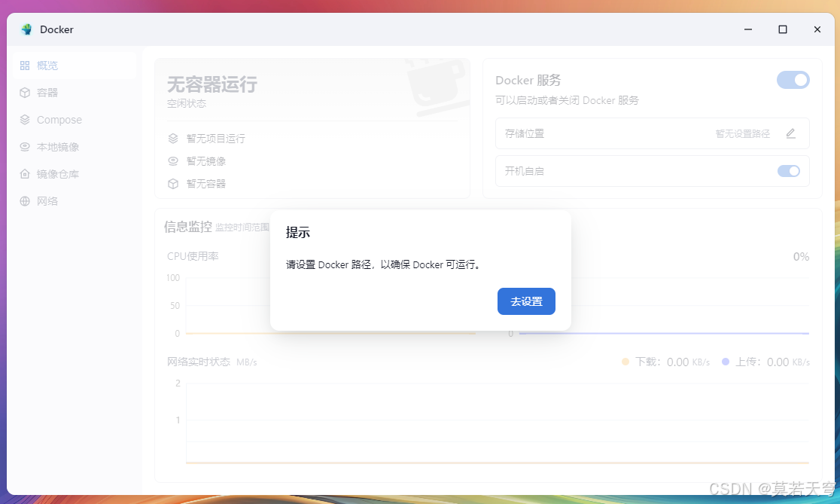
Task: Toggle the 上传 legend dot
Action: [726, 362]
